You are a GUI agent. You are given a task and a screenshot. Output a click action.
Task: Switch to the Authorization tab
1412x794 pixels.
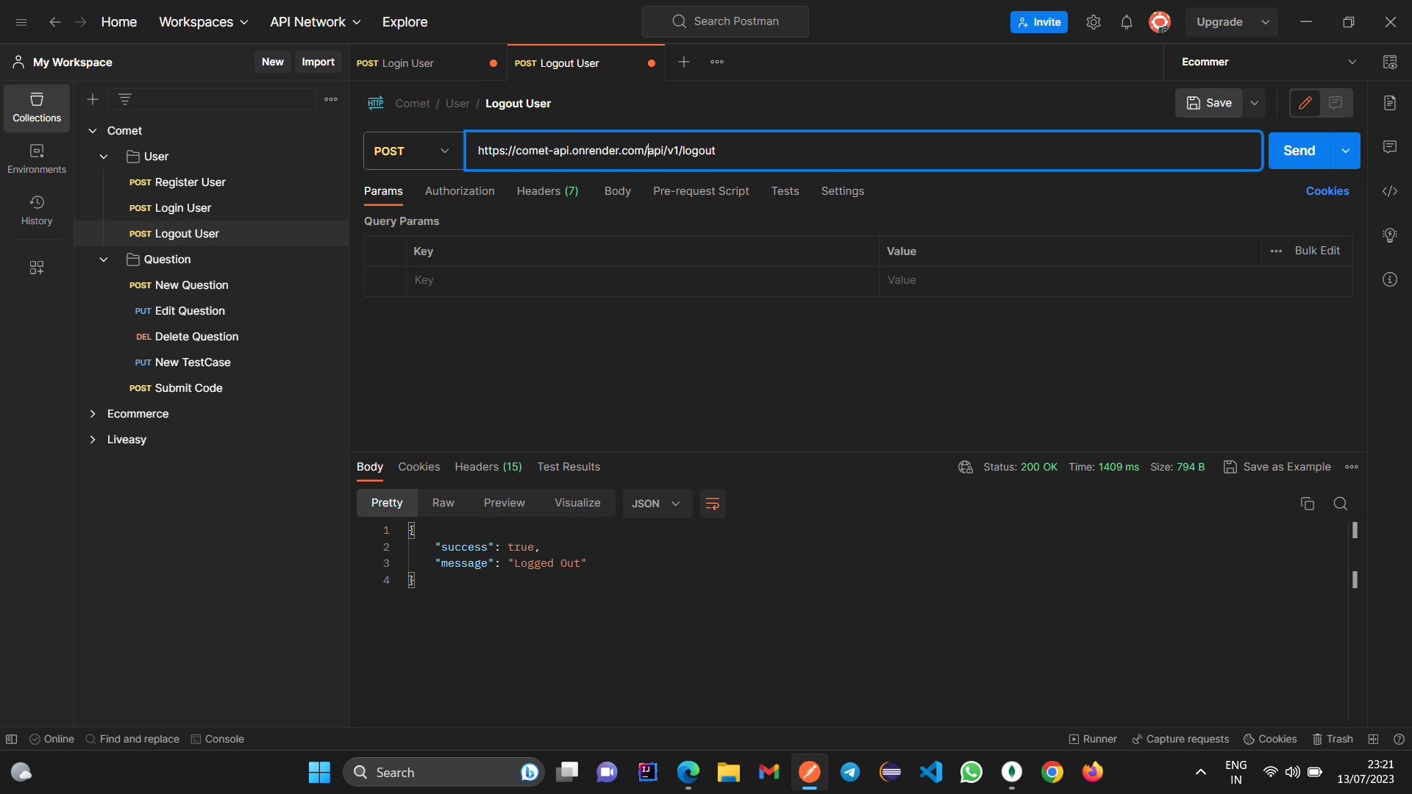pyautogui.click(x=459, y=190)
